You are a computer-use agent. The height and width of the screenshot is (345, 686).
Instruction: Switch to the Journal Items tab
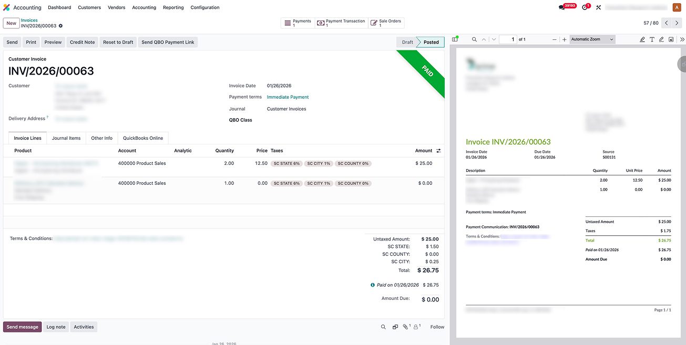[66, 138]
